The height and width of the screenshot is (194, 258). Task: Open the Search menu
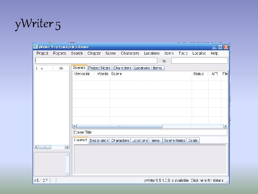[77, 53]
